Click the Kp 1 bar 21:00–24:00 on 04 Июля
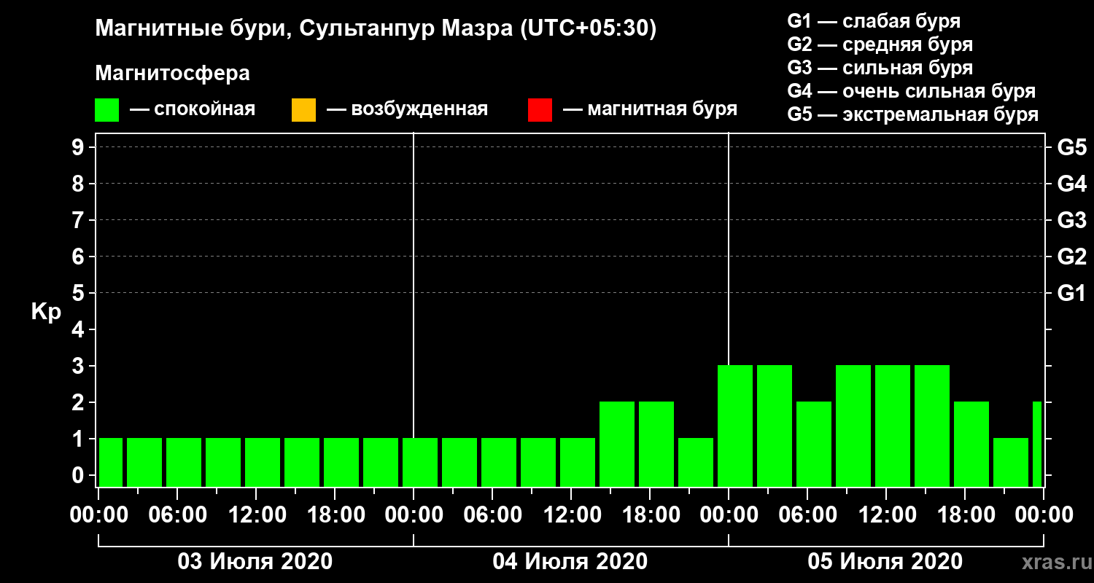 pyautogui.click(x=696, y=462)
